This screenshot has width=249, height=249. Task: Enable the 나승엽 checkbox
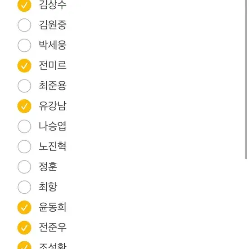24,126
